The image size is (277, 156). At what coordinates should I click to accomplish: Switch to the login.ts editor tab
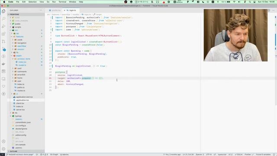[x=71, y=10]
